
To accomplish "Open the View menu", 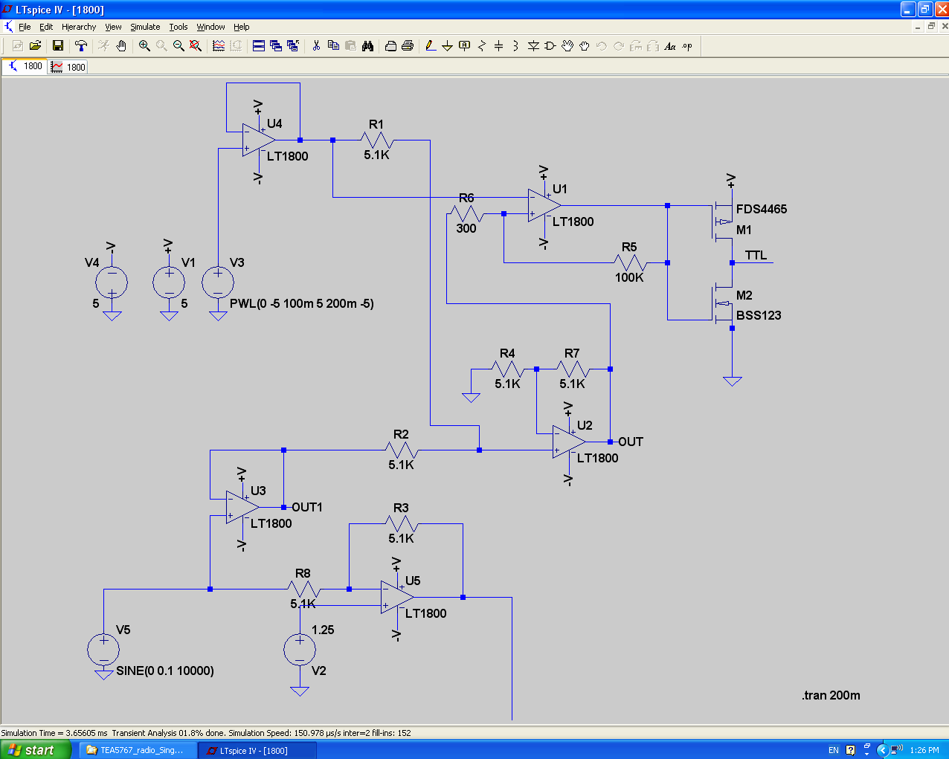I will tap(113, 27).
